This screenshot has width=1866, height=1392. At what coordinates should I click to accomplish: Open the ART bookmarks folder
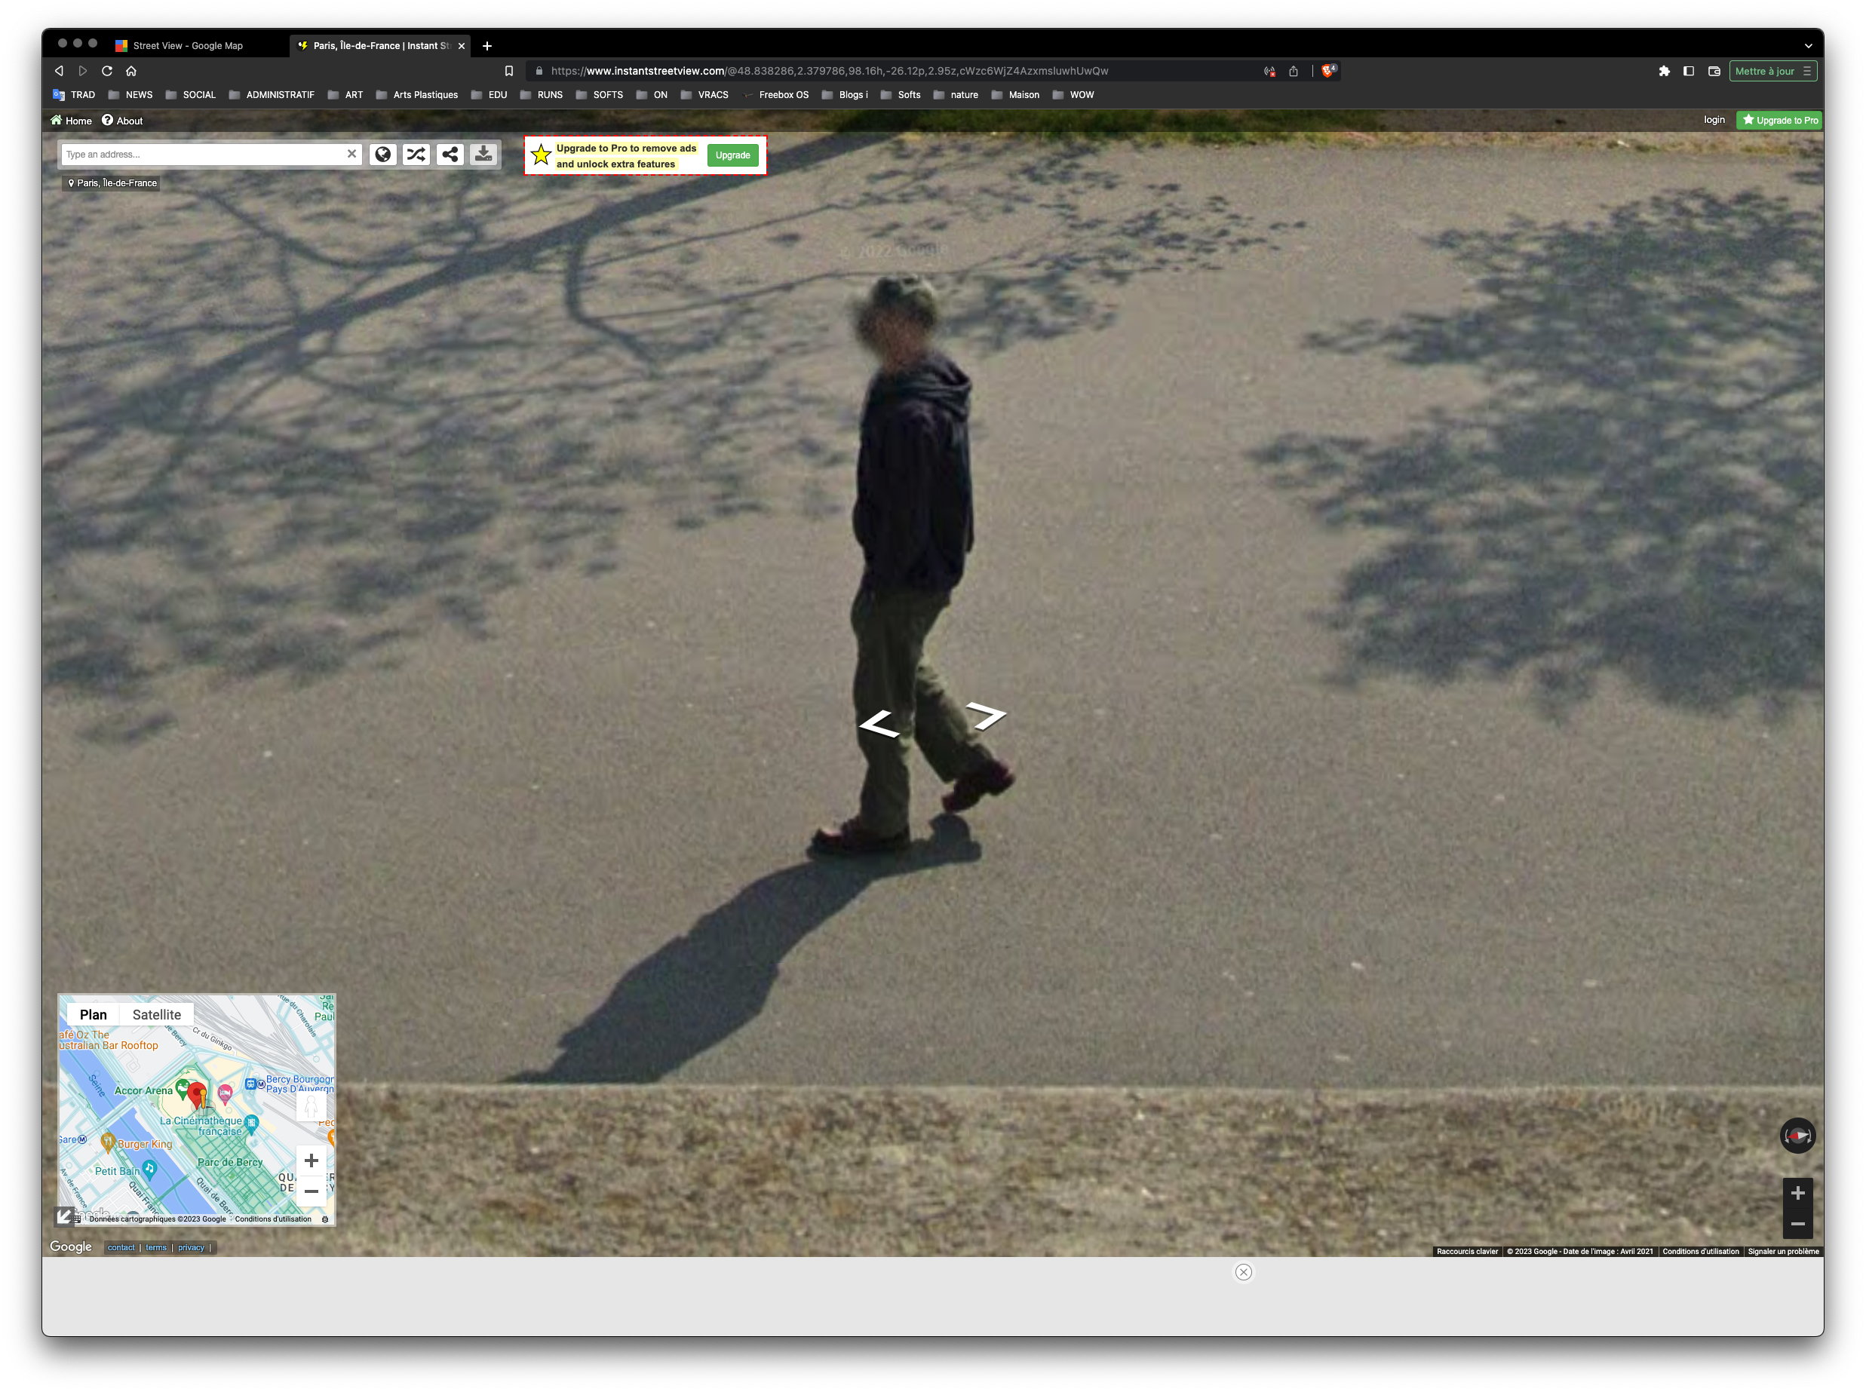345,94
